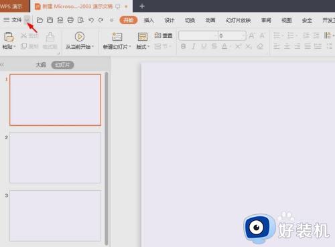This screenshot has height=247, width=335.
Task: Click the Subscript X₂ icon
Action: click(249, 46)
